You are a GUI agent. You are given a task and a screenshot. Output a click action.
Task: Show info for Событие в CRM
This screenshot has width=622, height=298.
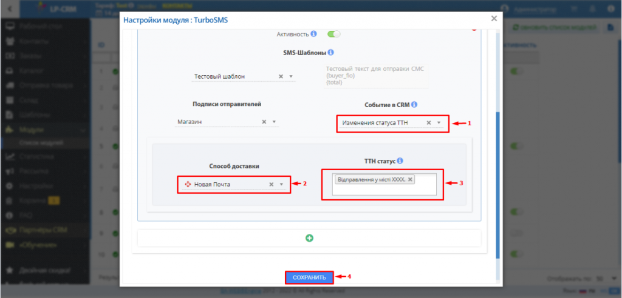[414, 105]
